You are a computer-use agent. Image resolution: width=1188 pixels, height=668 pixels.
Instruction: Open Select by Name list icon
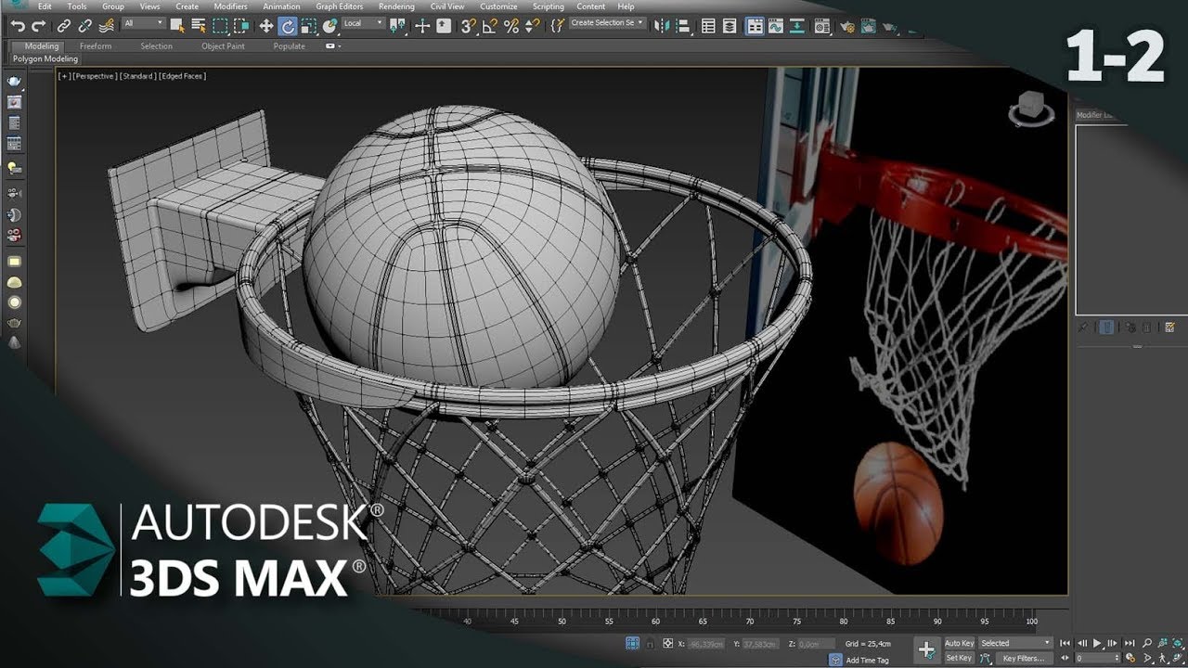pyautogui.click(x=199, y=26)
